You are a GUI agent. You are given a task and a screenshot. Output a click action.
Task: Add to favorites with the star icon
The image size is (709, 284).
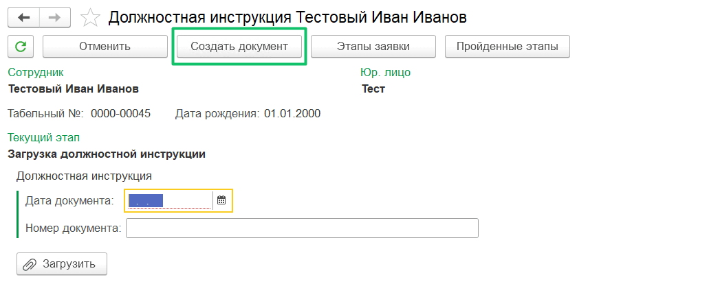point(89,18)
